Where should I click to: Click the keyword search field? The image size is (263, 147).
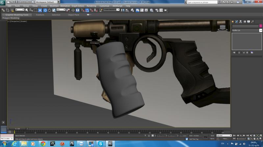202,2
